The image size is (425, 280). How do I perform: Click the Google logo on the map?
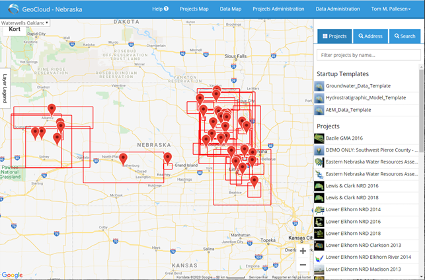pyautogui.click(x=12, y=275)
